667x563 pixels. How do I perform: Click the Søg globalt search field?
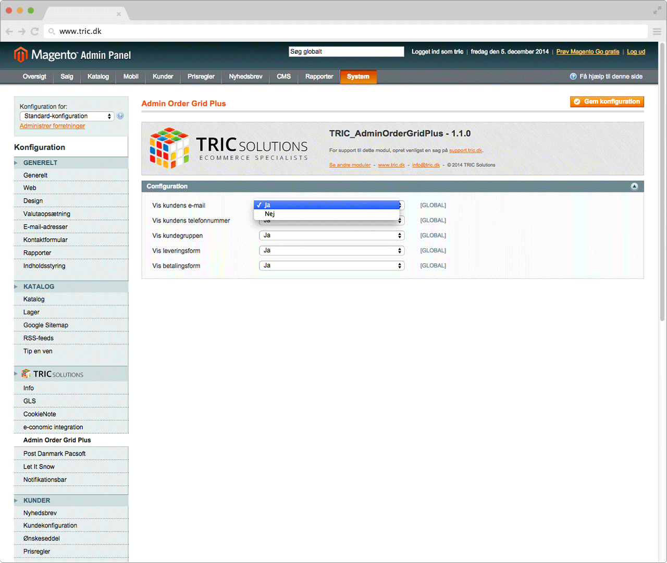(x=346, y=52)
